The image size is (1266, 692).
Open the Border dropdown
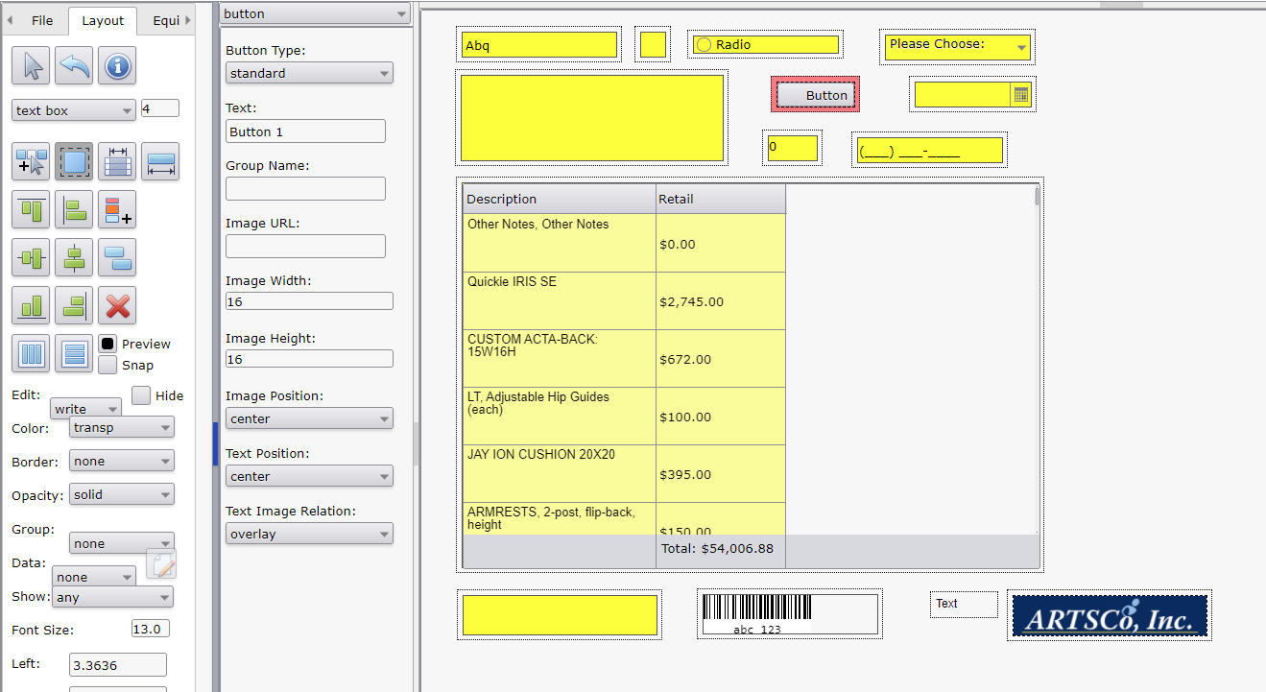point(122,461)
